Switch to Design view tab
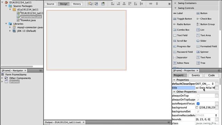Image resolution: width=222 pixels, height=125 pixels. click(63, 4)
